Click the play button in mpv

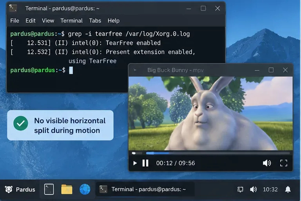[x=135, y=163]
